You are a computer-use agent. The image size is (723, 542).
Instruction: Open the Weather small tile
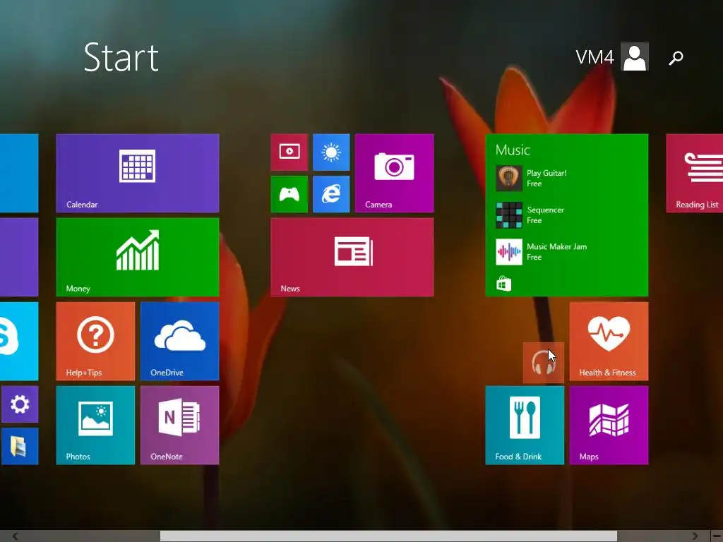331,152
